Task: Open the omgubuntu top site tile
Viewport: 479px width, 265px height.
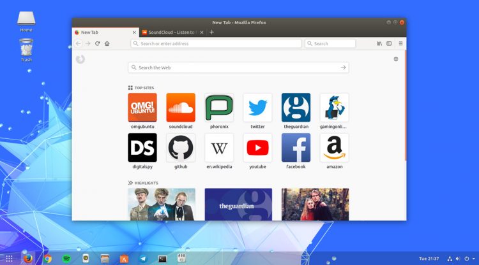Action: pos(142,108)
